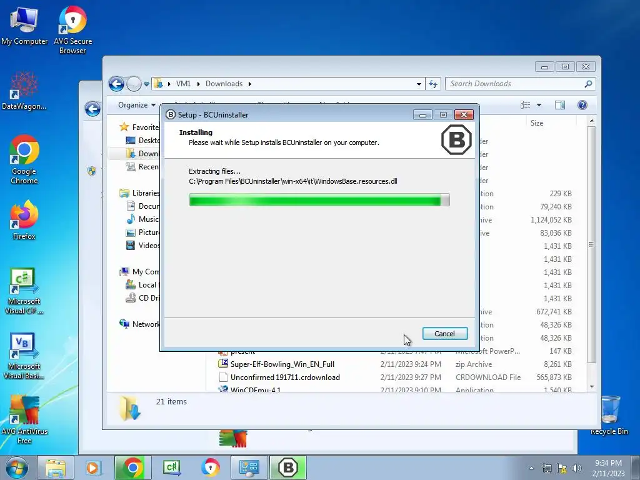Screen dimensions: 640x480
Task: Open Videos library in the sidebar
Action: [143, 245]
